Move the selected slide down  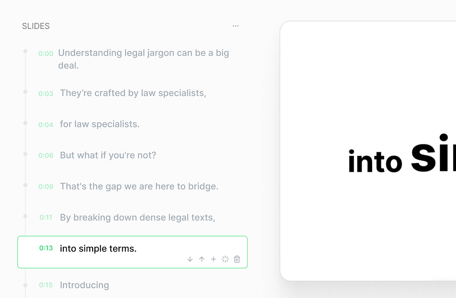coord(190,259)
